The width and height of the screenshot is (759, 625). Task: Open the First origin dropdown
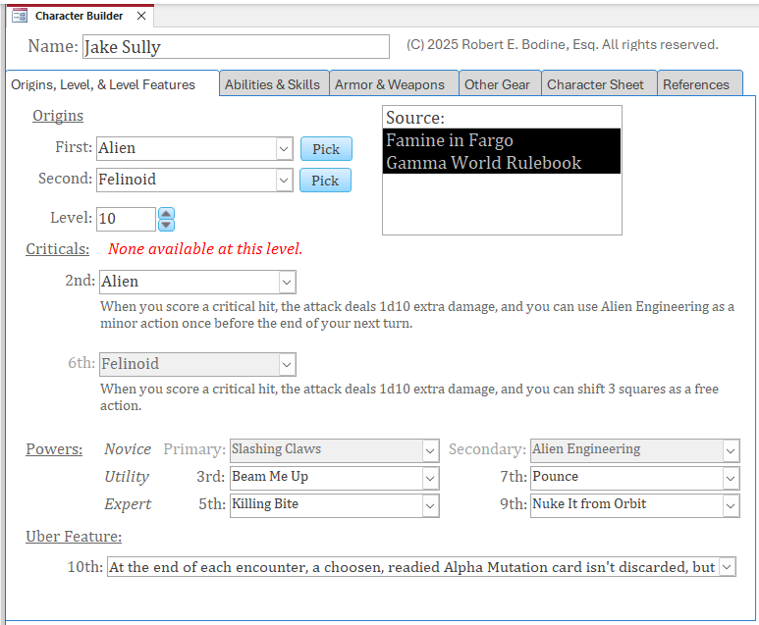tap(284, 148)
